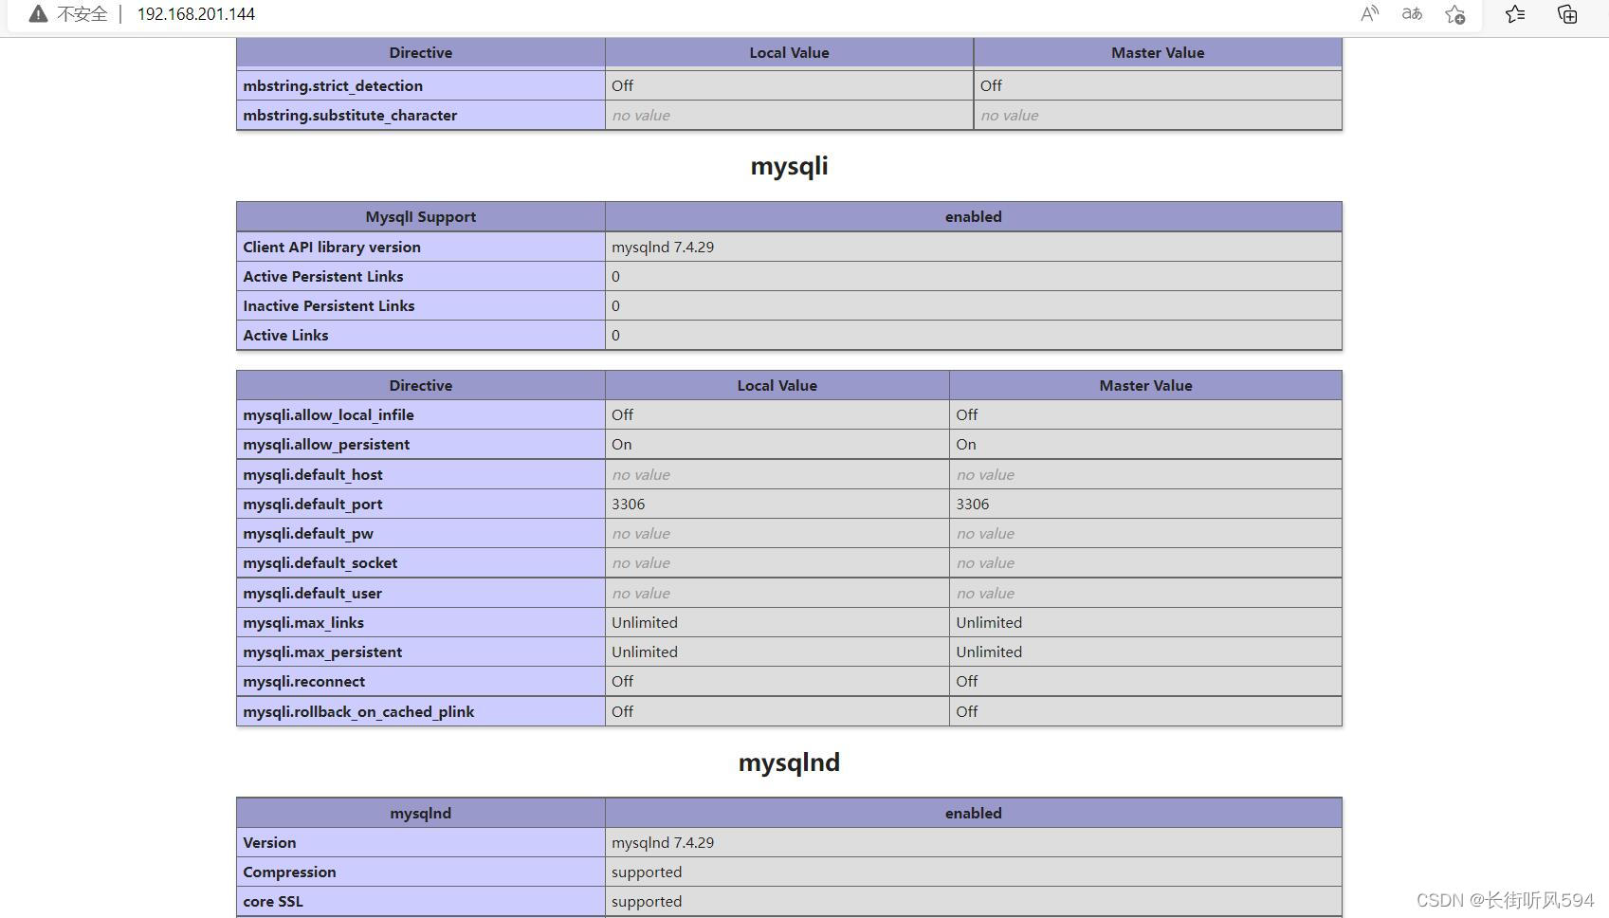
Task: Click local 'no value' of mysqli.default_host
Action: pos(641,474)
